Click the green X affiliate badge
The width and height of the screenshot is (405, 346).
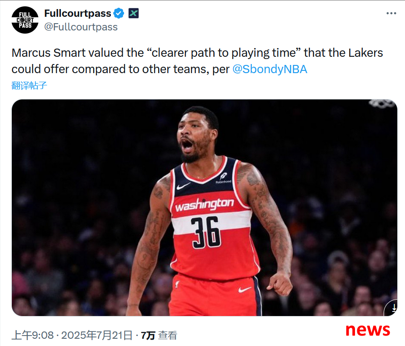(134, 13)
